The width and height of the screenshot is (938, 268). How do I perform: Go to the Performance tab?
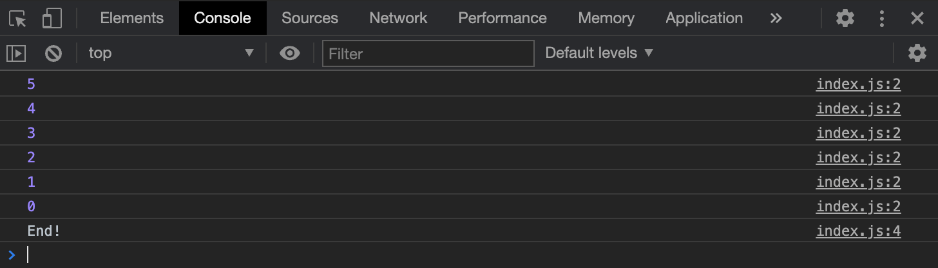[x=503, y=19]
